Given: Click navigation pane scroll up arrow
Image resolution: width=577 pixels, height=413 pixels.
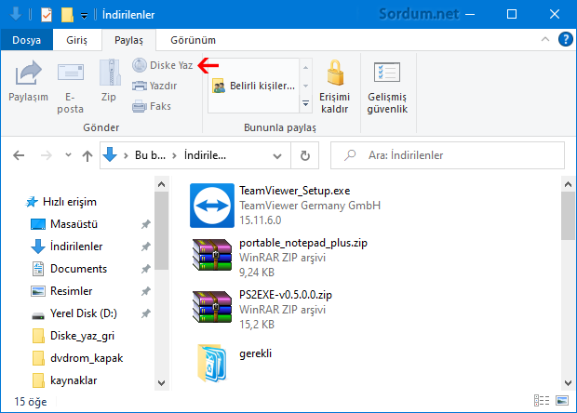Looking at the screenshot, I should tap(161, 184).
